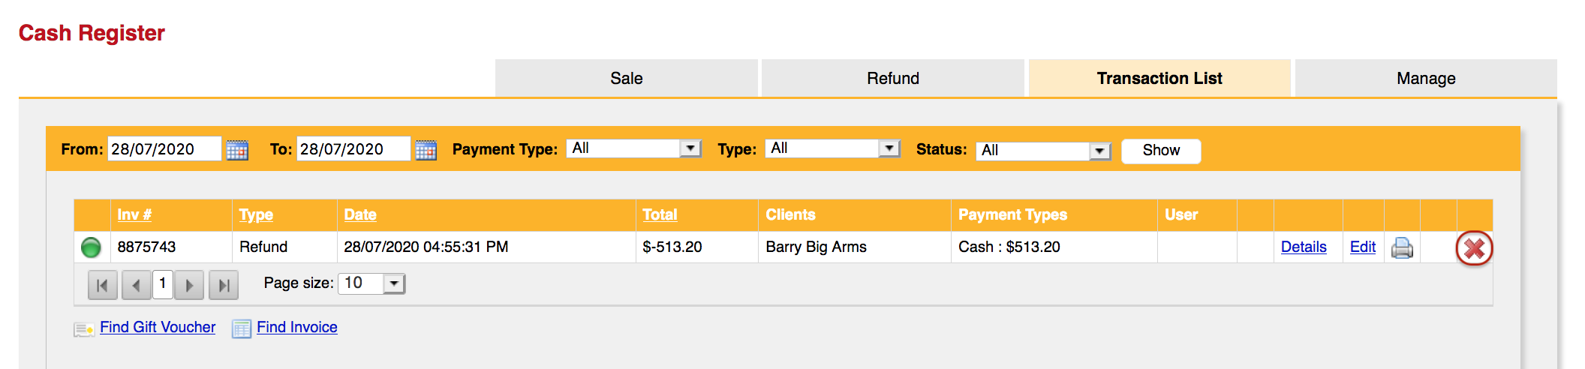
Task: Open the To date calendar picker
Action: coord(426,149)
